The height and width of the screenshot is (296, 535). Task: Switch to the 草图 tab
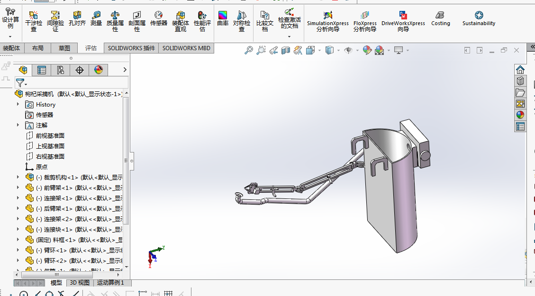[x=64, y=48]
